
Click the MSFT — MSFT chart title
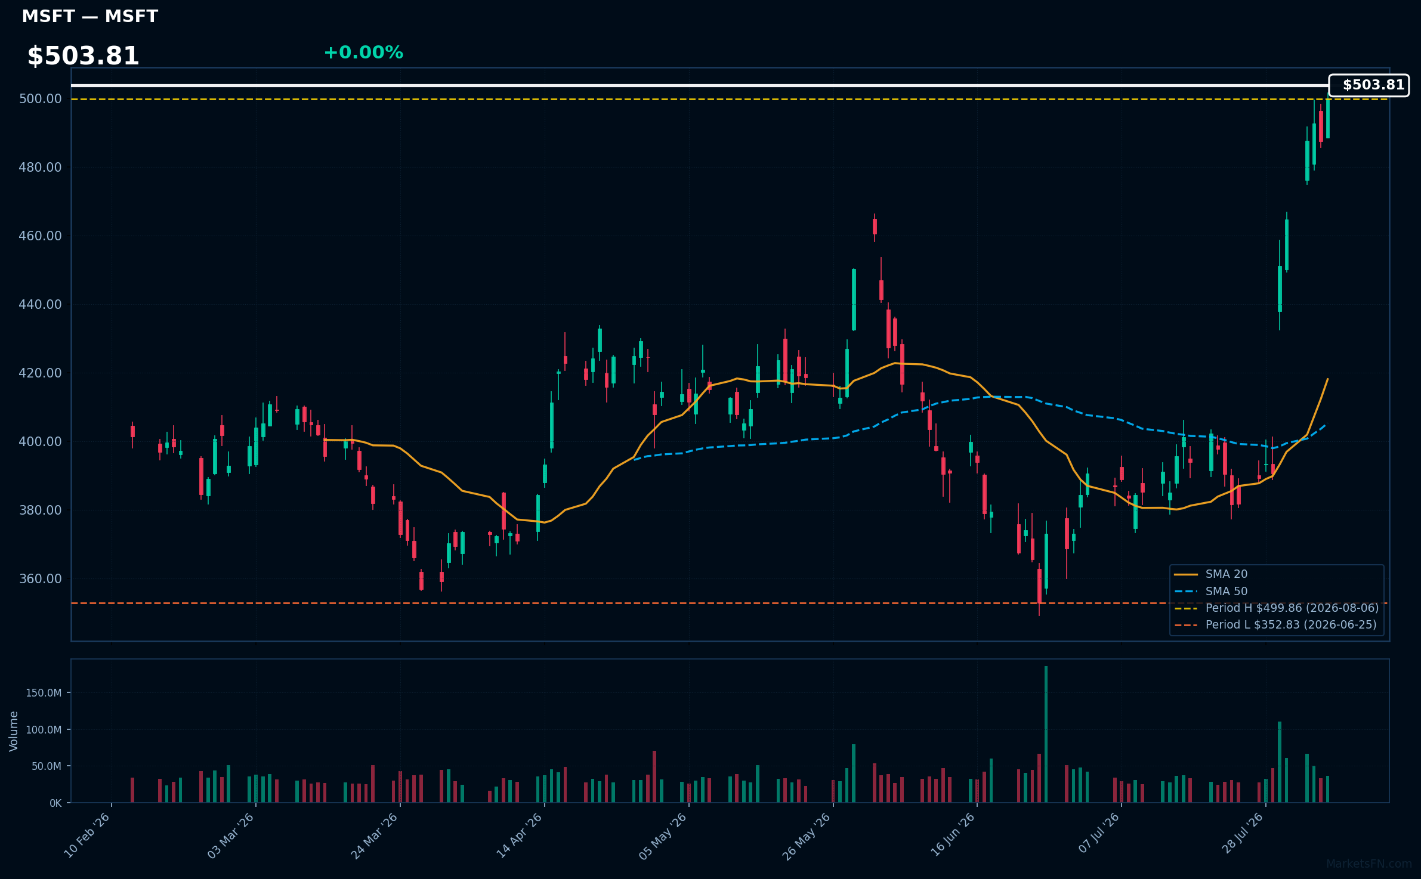tap(89, 16)
